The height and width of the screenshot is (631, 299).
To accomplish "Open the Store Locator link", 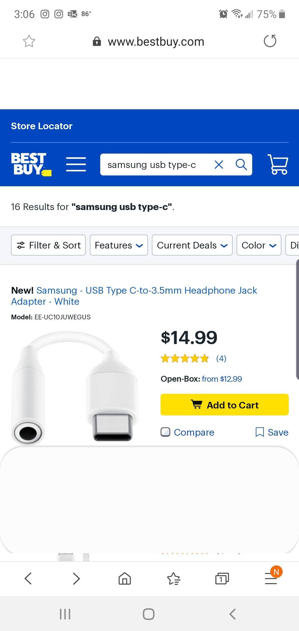I will click(x=42, y=126).
